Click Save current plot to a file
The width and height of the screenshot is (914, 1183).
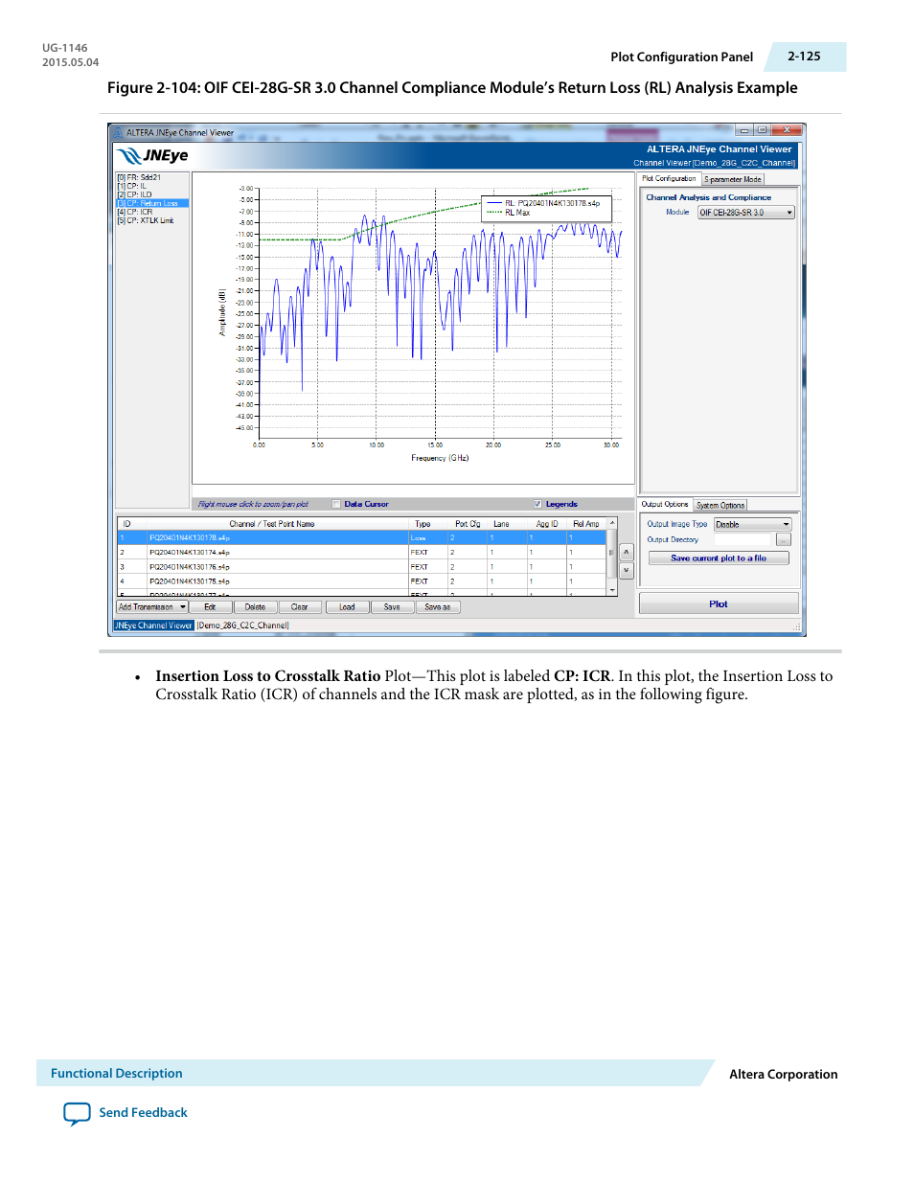pyautogui.click(x=719, y=558)
